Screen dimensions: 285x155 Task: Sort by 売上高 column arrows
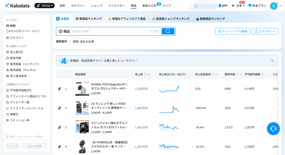pos(149,74)
